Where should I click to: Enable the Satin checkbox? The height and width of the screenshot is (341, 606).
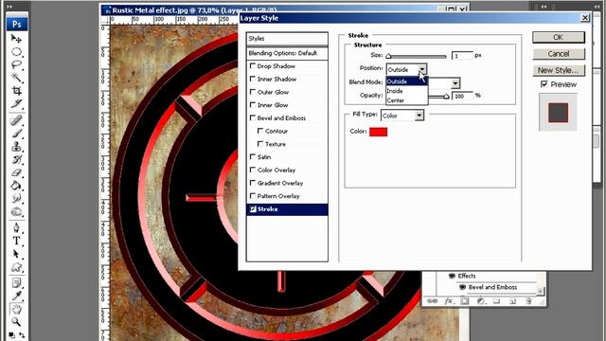tap(253, 156)
